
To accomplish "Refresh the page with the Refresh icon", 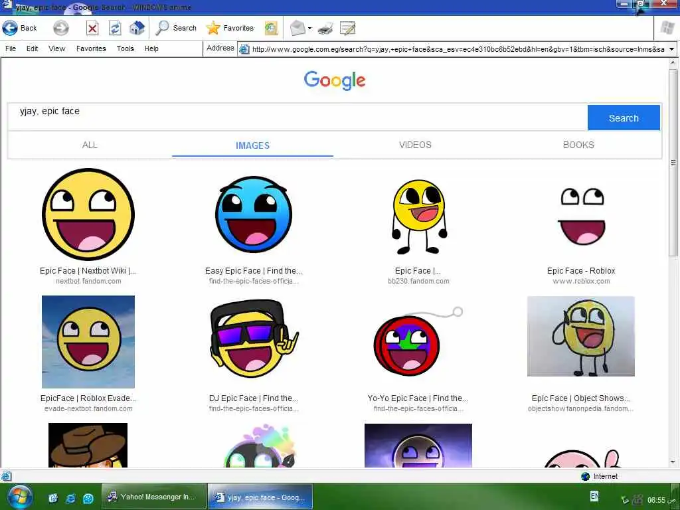I will [114, 28].
